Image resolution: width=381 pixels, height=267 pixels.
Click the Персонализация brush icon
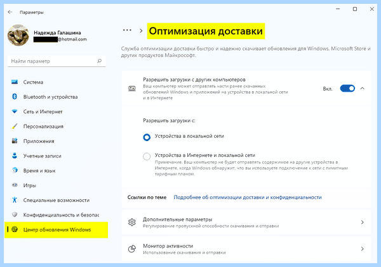pyautogui.click(x=15, y=126)
